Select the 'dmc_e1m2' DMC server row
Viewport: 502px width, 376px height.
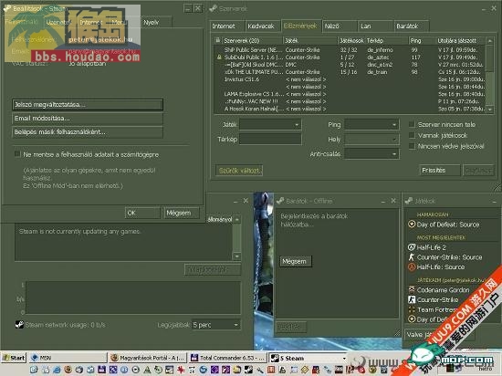(x=350, y=65)
